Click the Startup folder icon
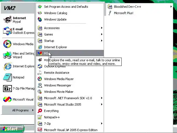Screen dimensions: 177x133 (40, 41)
